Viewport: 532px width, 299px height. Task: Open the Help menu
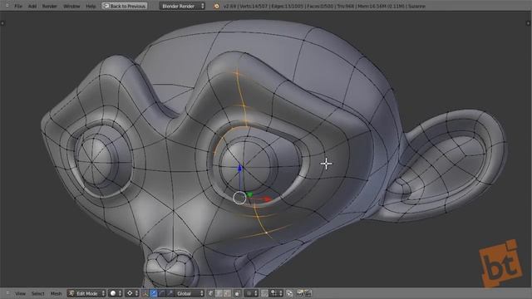(91, 6)
